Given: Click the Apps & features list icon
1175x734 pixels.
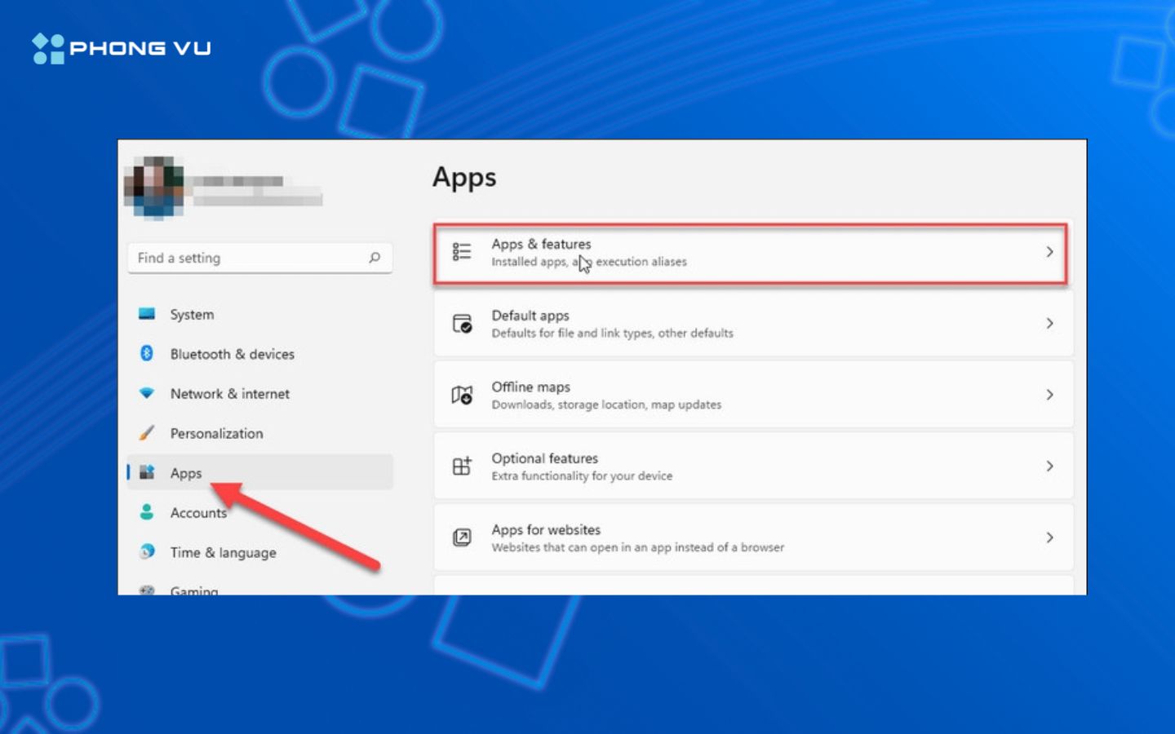Looking at the screenshot, I should (x=462, y=252).
